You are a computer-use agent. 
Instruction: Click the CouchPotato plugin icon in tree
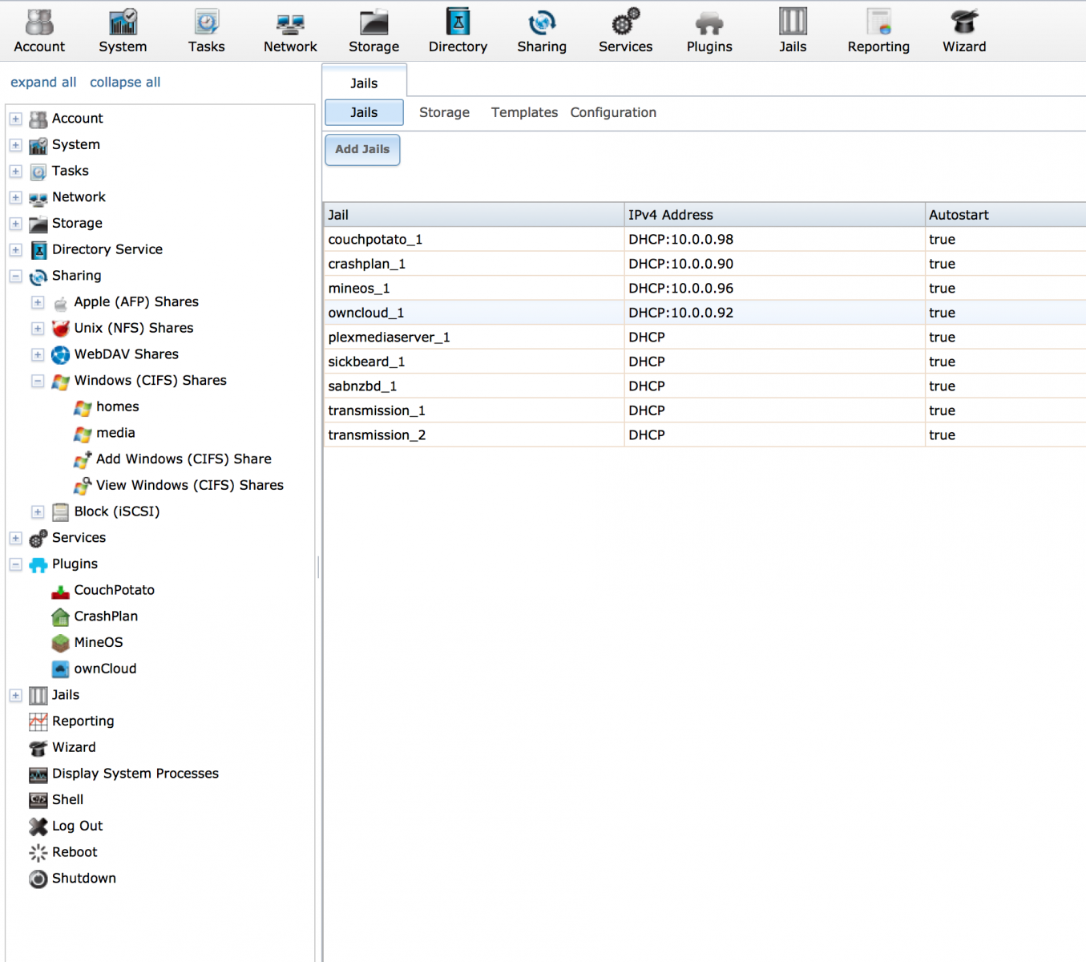(60, 591)
